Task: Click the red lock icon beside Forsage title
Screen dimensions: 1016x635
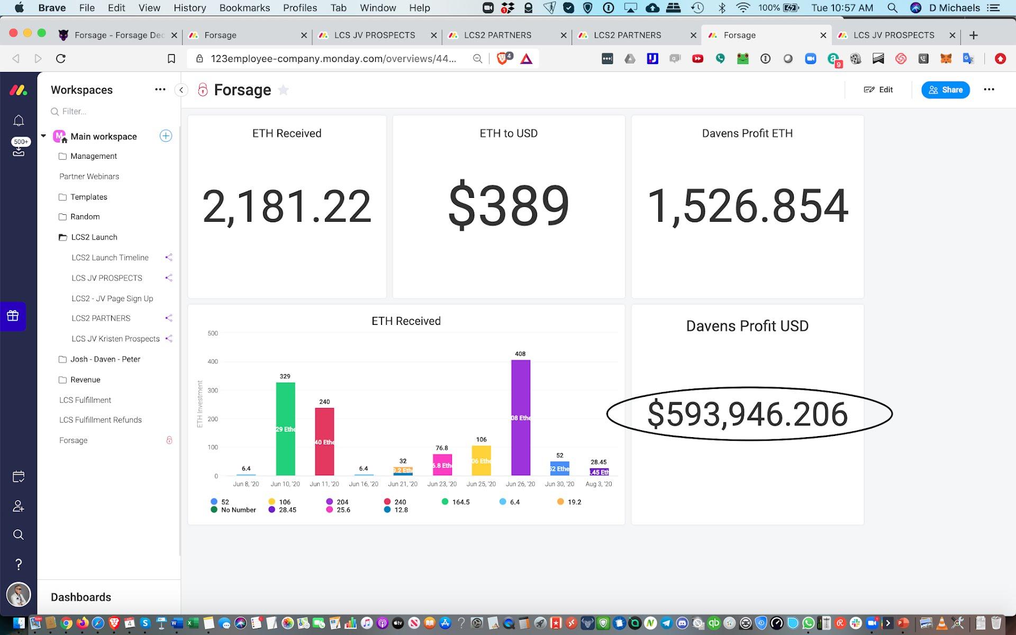Action: pos(203,90)
